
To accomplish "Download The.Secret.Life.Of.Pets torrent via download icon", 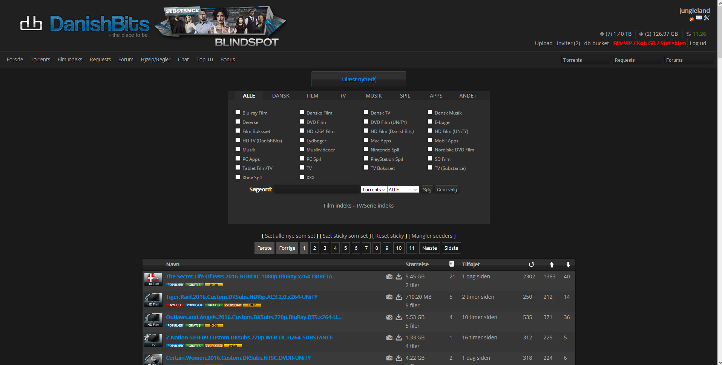I will click(x=399, y=276).
